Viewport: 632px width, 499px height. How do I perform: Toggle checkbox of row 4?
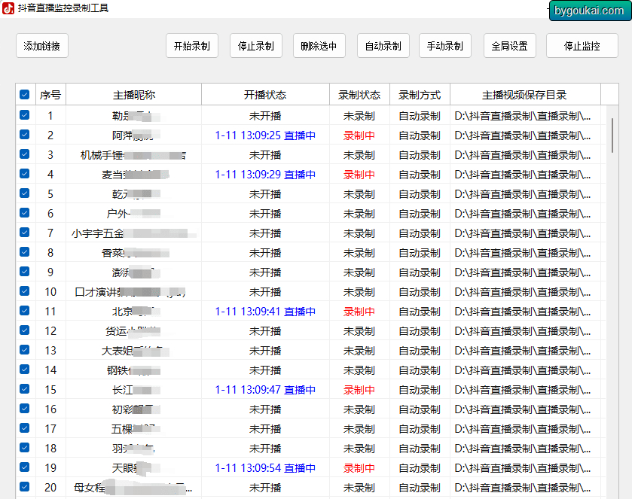click(x=25, y=174)
